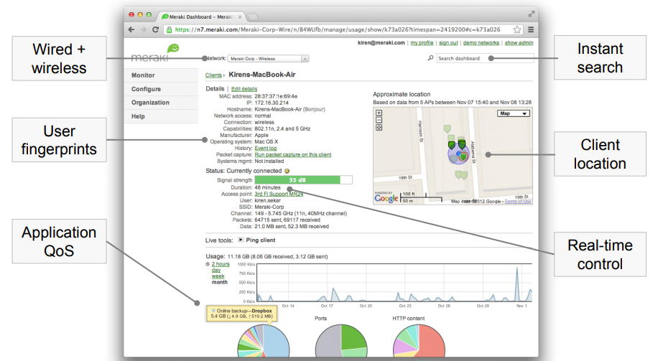This screenshot has width=663, height=361.
Task: Click the magnifier icon beside search dashboard
Action: (x=430, y=58)
